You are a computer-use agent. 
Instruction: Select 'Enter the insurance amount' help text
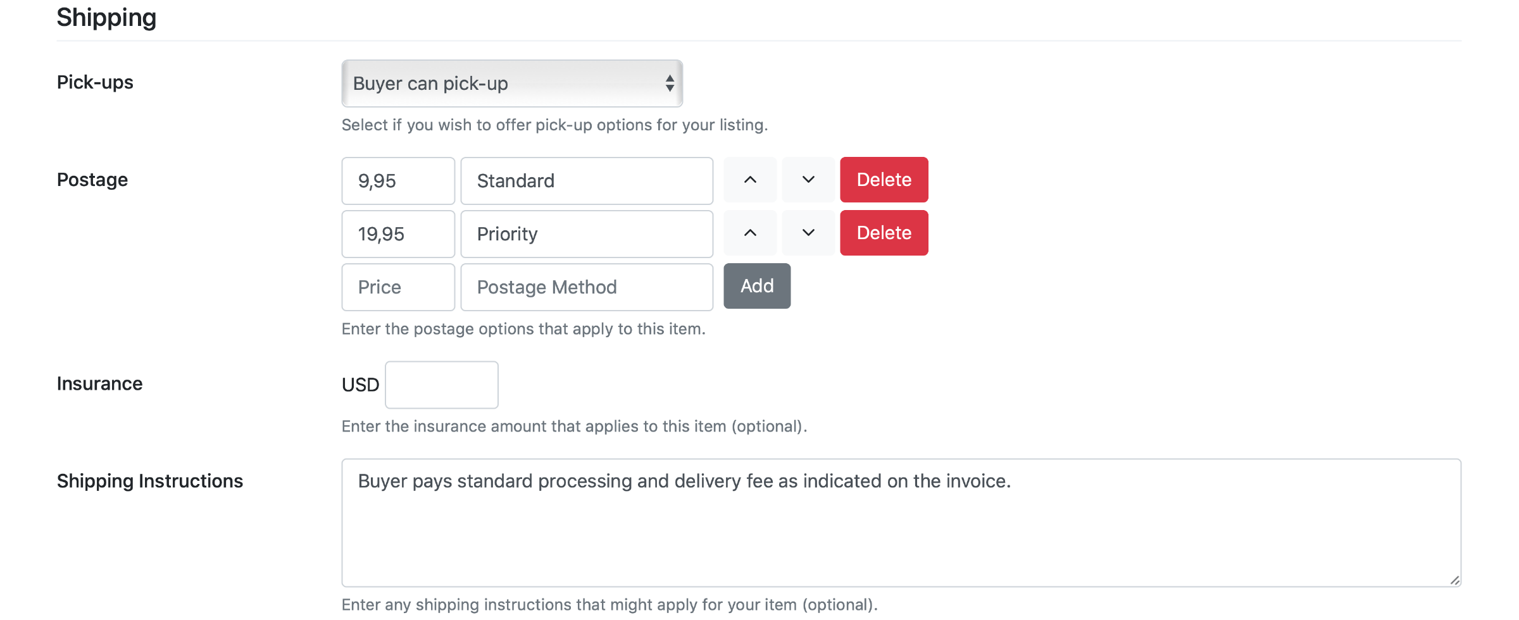574,426
